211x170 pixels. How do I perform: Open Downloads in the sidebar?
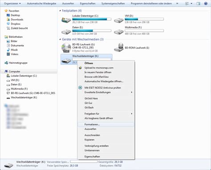coord(17,20)
